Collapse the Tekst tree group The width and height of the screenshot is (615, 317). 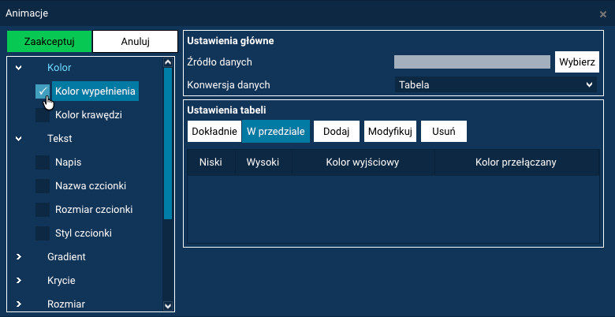coord(18,139)
